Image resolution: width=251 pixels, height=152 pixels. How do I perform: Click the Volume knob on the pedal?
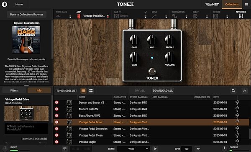170,57
